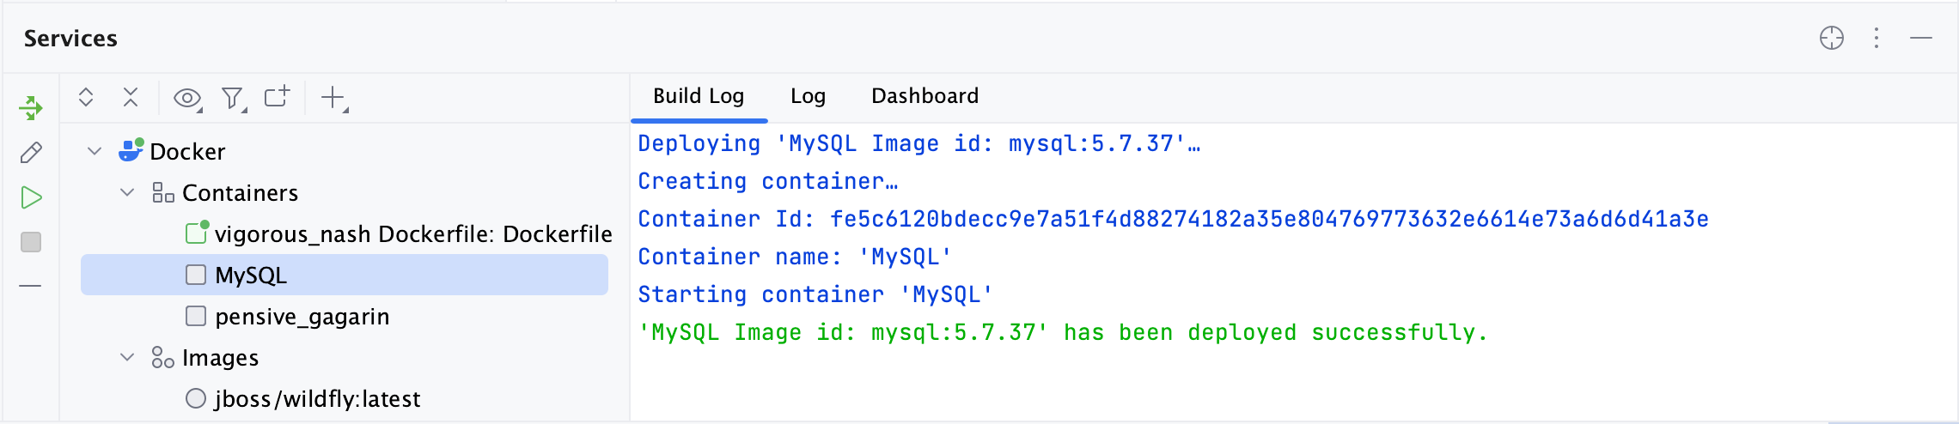
Task: Click the Stop container square icon
Action: [31, 242]
